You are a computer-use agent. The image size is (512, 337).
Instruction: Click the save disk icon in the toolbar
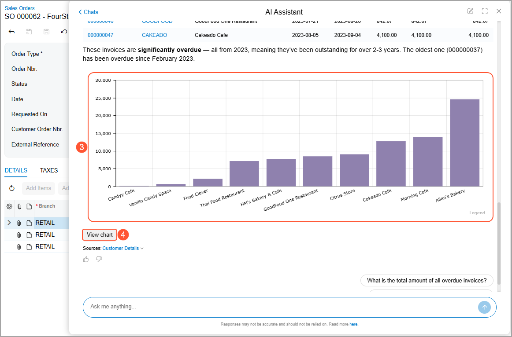point(46,32)
